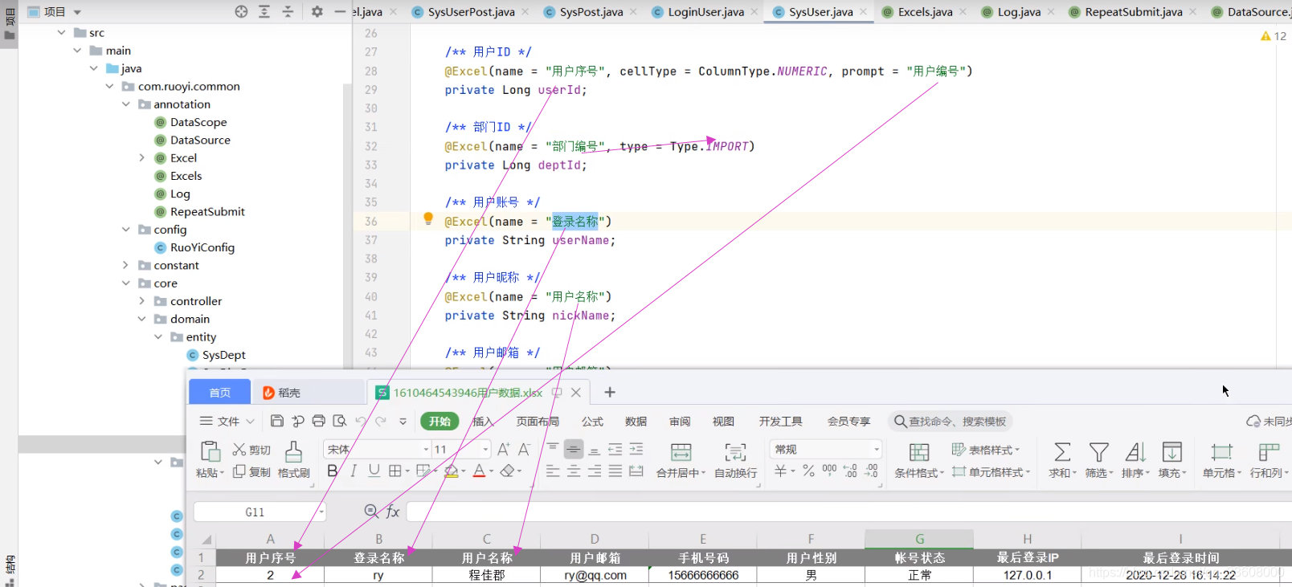Click the percent style icon

coord(808,471)
